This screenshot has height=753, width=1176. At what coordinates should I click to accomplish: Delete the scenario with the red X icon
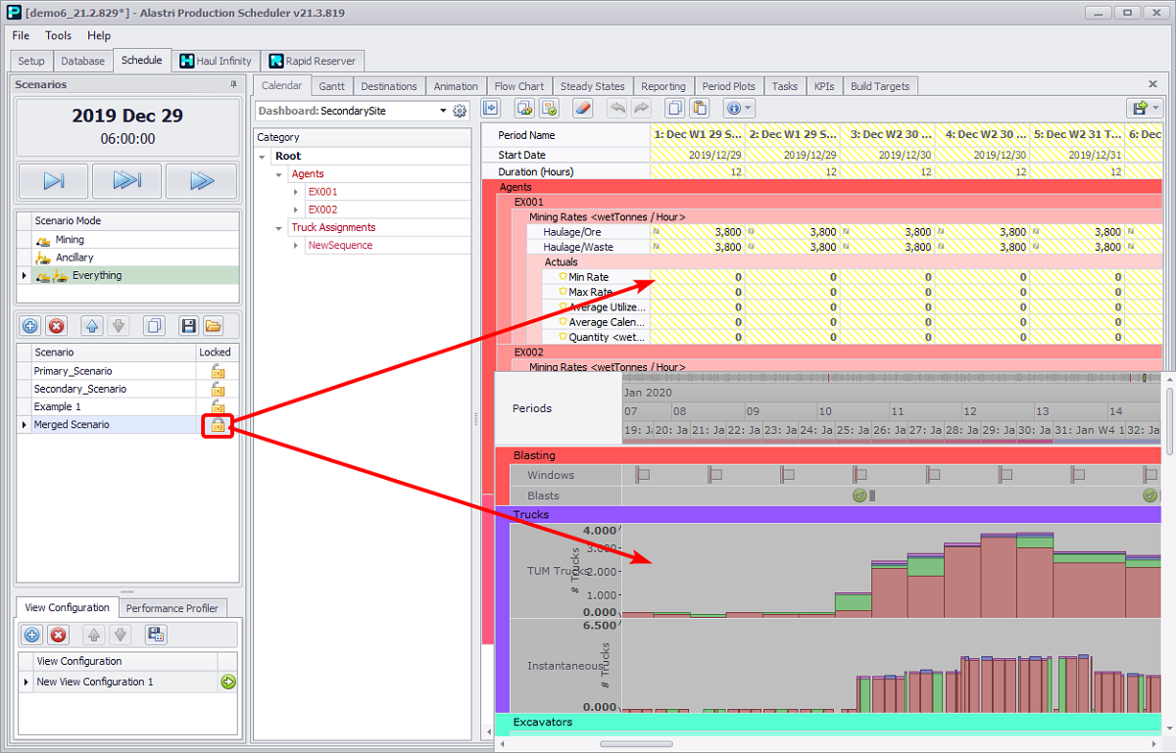[57, 325]
